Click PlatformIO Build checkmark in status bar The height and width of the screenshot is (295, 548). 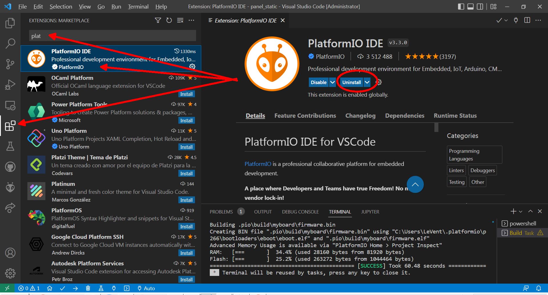[63, 288]
